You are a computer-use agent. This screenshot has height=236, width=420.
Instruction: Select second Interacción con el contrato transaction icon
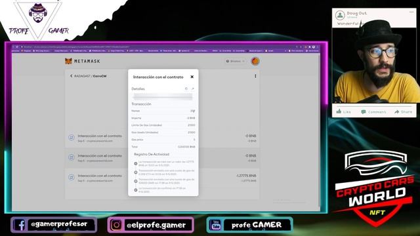[x=72, y=157]
